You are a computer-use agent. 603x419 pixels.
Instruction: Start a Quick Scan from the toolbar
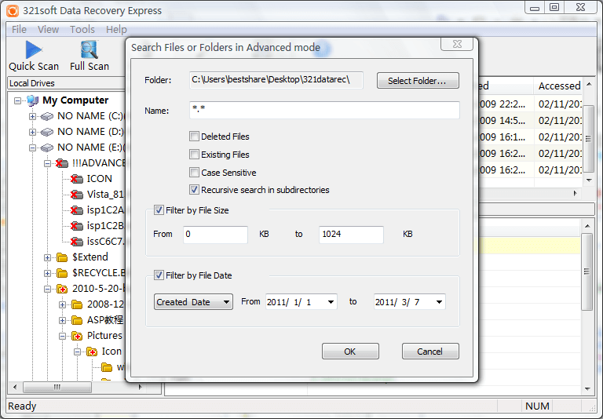(34, 56)
